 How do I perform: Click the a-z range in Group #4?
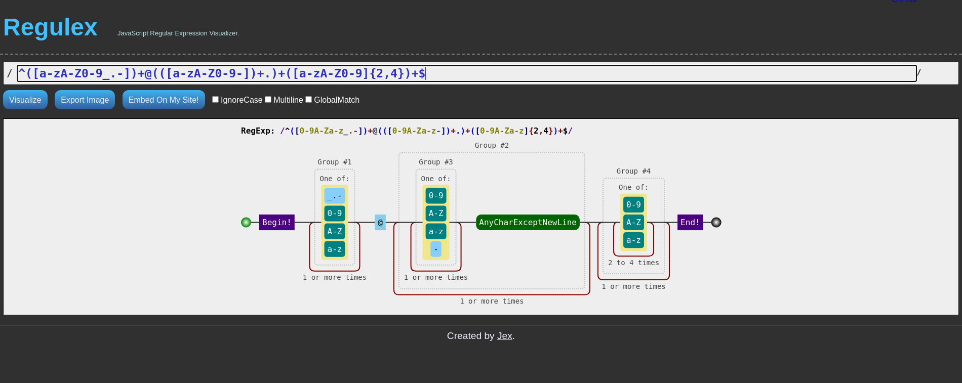pos(633,240)
